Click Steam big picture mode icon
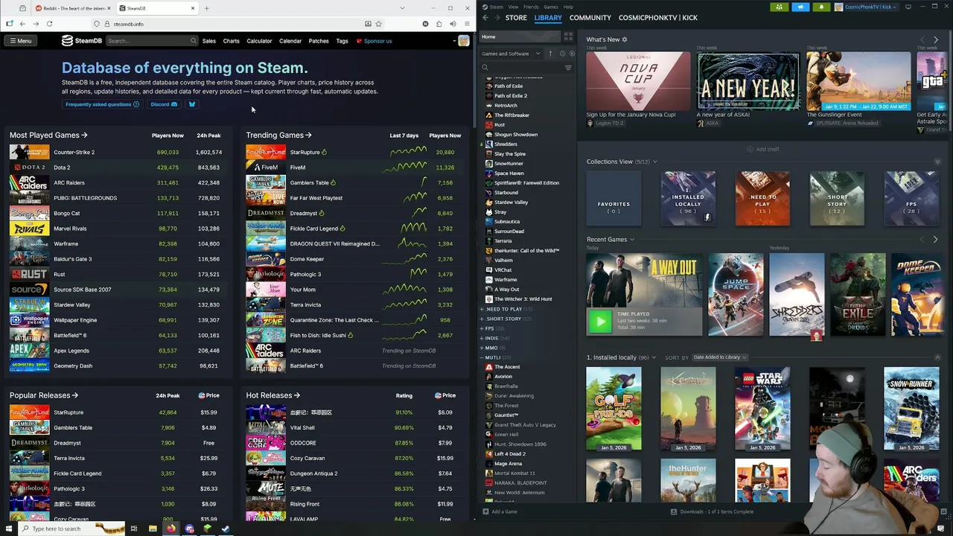The image size is (953, 536). coord(908,7)
